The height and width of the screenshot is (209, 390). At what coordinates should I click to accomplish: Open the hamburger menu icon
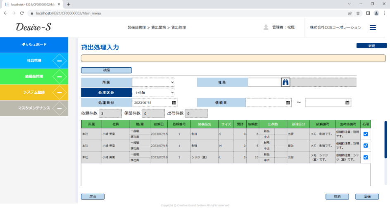click(373, 28)
